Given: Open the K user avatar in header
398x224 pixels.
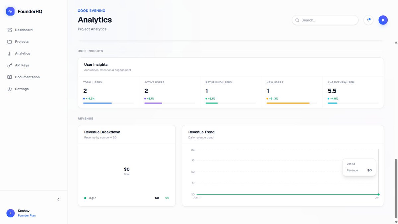Looking at the screenshot, I should 383,20.
